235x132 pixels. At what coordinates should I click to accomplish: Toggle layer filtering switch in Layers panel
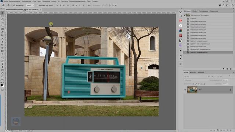[229, 76]
